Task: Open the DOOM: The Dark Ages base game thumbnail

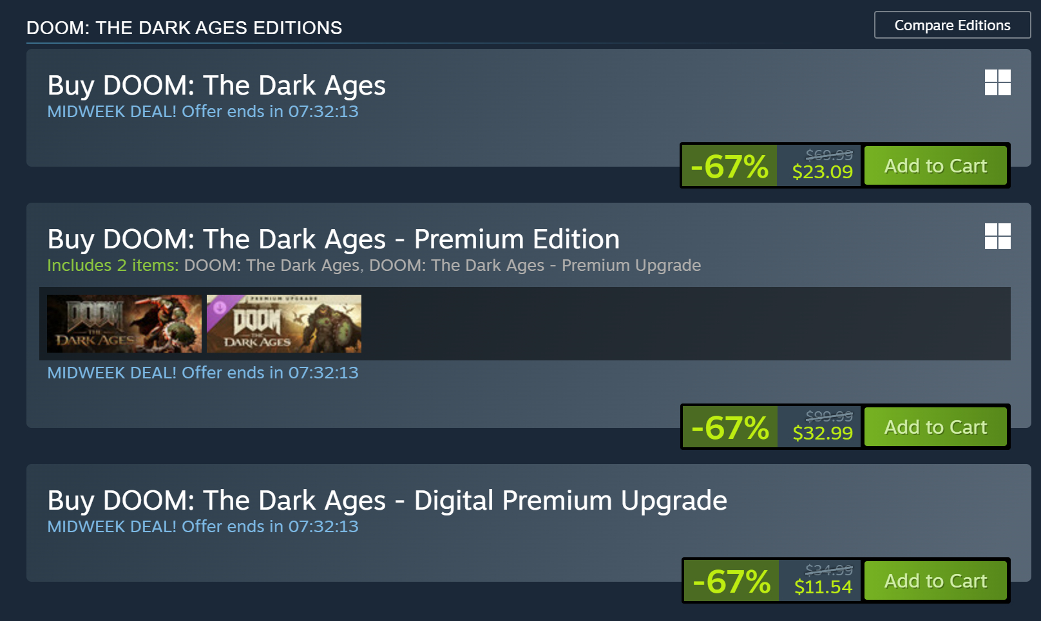Action: point(124,324)
